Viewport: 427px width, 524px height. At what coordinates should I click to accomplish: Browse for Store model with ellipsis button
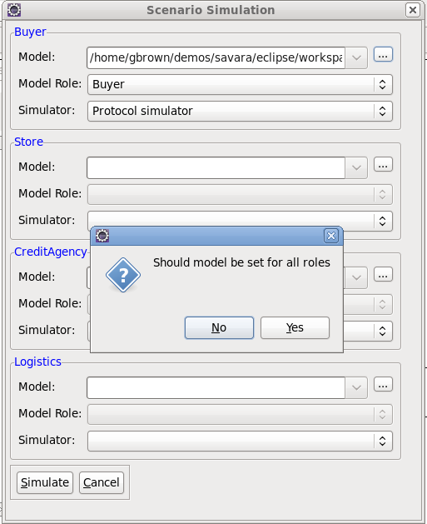click(x=383, y=164)
